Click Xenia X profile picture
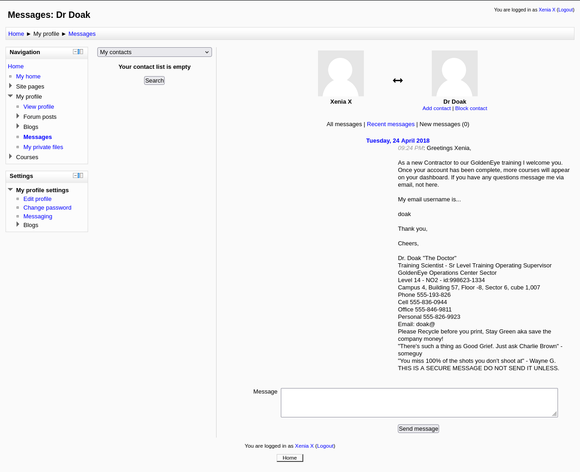Image resolution: width=580 pixels, height=472 pixels. click(340, 73)
